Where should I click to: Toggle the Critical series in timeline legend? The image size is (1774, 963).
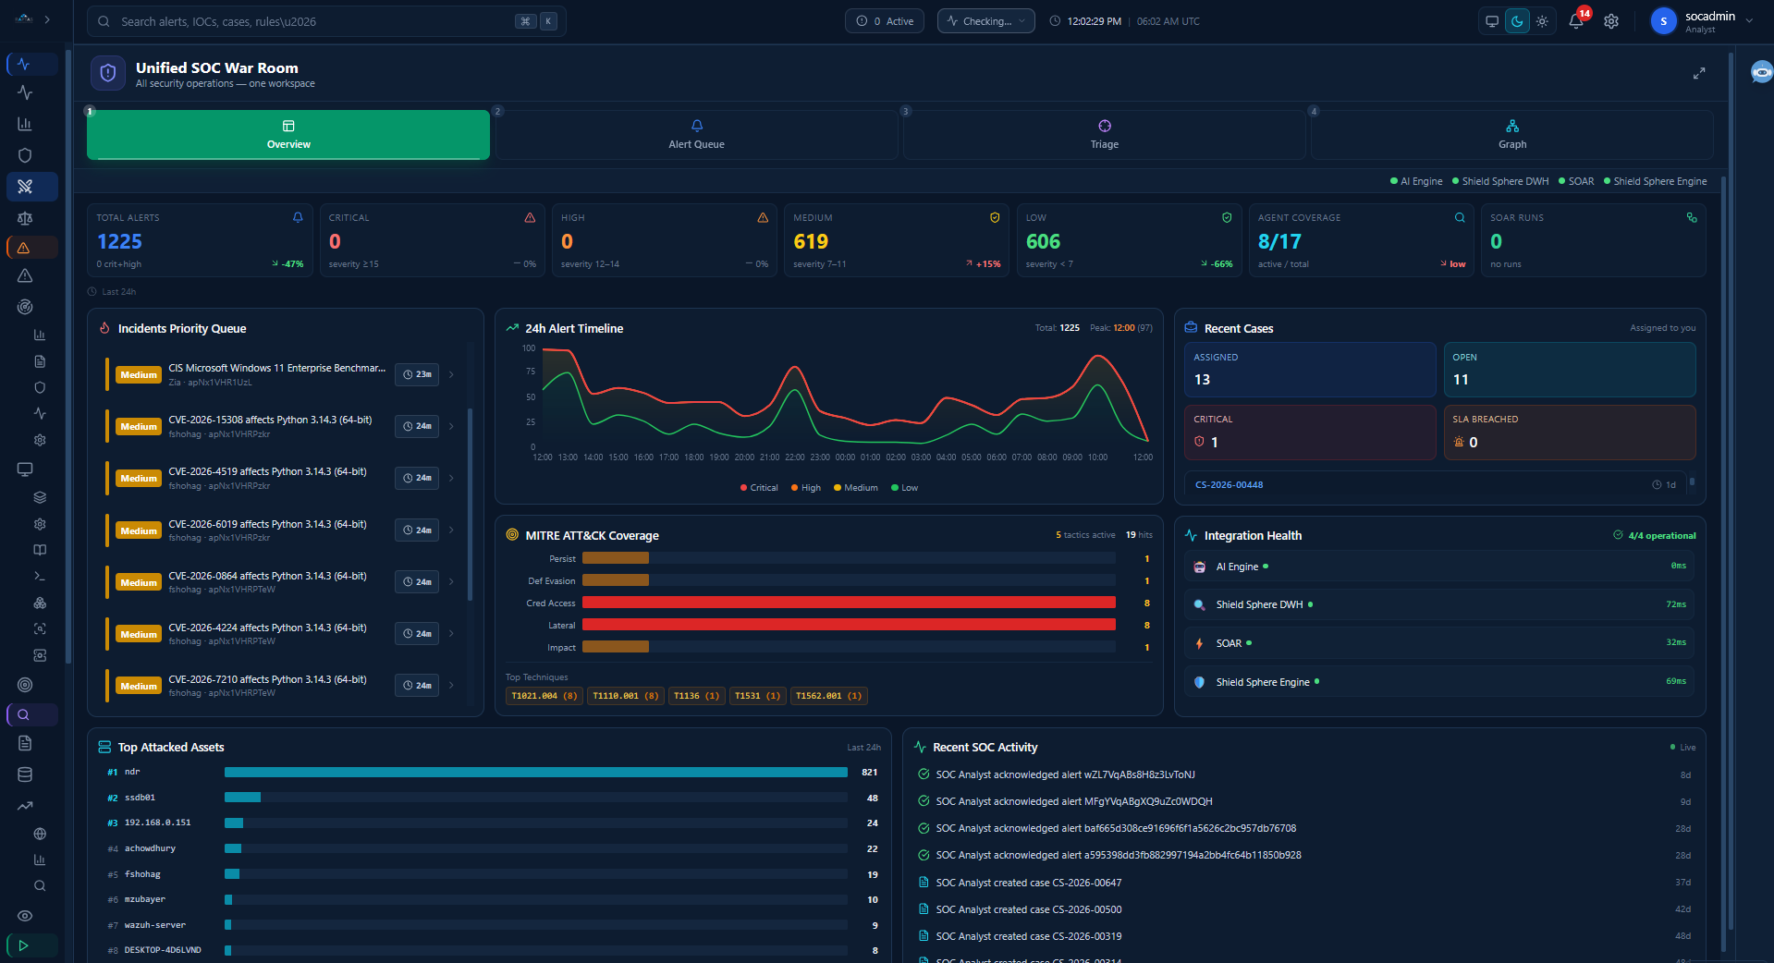tap(759, 488)
